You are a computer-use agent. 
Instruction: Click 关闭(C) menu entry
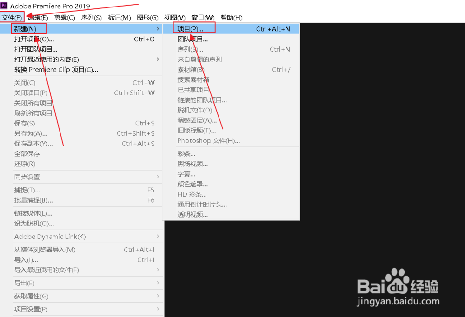(81, 83)
